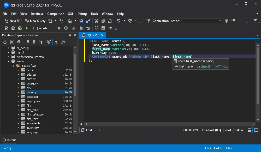Open the Connection localhost dropdown
Viewport: 261px width, 152px height.
pyautogui.click(x=196, y=21)
